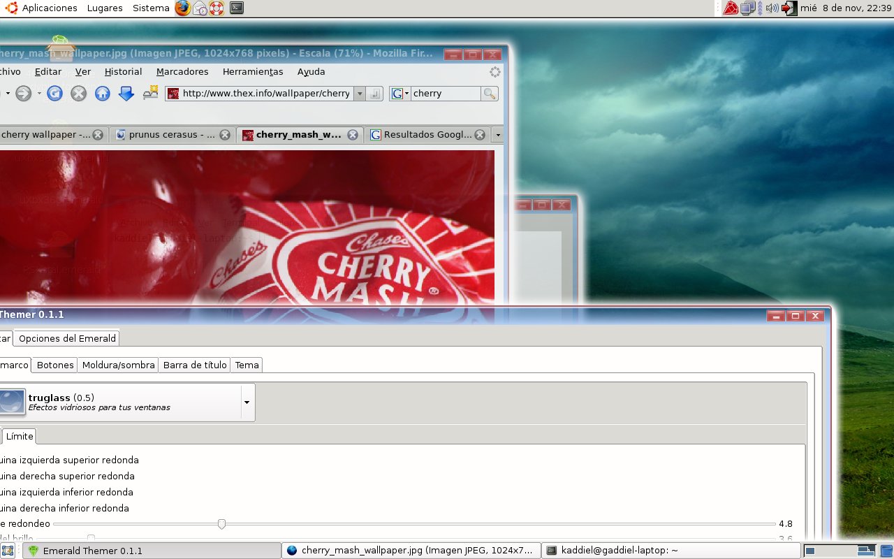Open Firefox Ayuda menu

(311, 72)
